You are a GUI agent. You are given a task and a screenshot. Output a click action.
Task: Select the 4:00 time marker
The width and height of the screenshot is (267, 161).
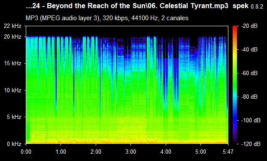pyautogui.click(x=166, y=152)
